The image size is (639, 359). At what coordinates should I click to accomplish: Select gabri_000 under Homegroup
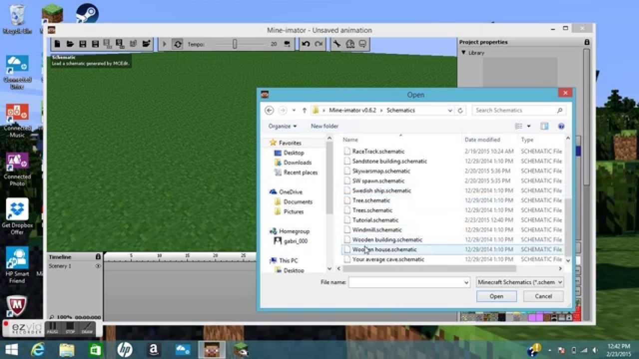coord(296,241)
